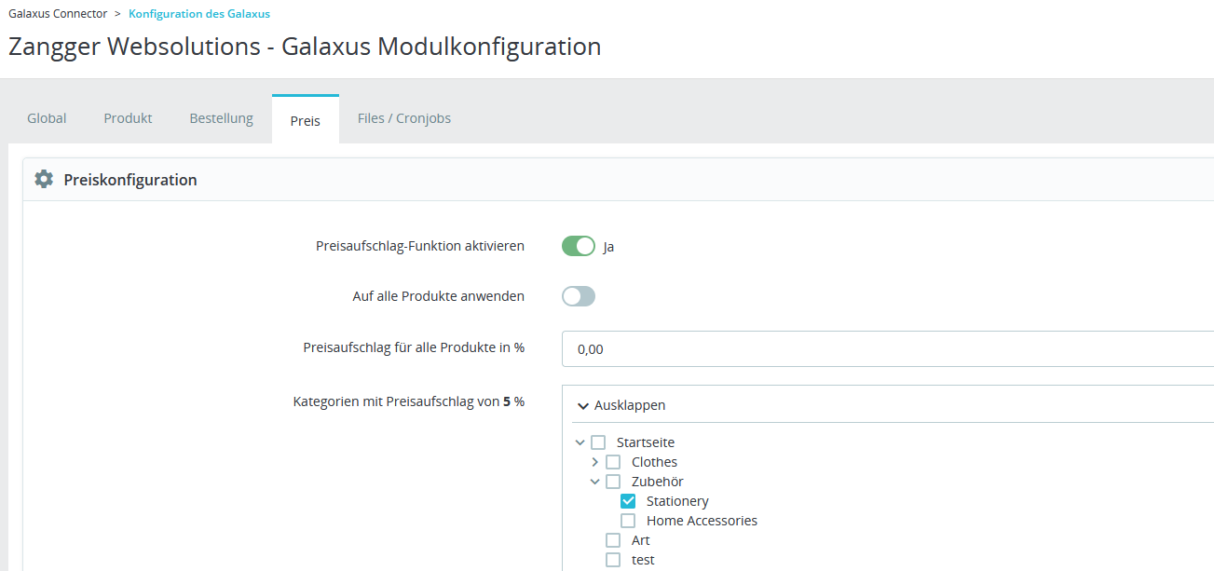
Task: Click the Startseite category label
Action: click(646, 442)
